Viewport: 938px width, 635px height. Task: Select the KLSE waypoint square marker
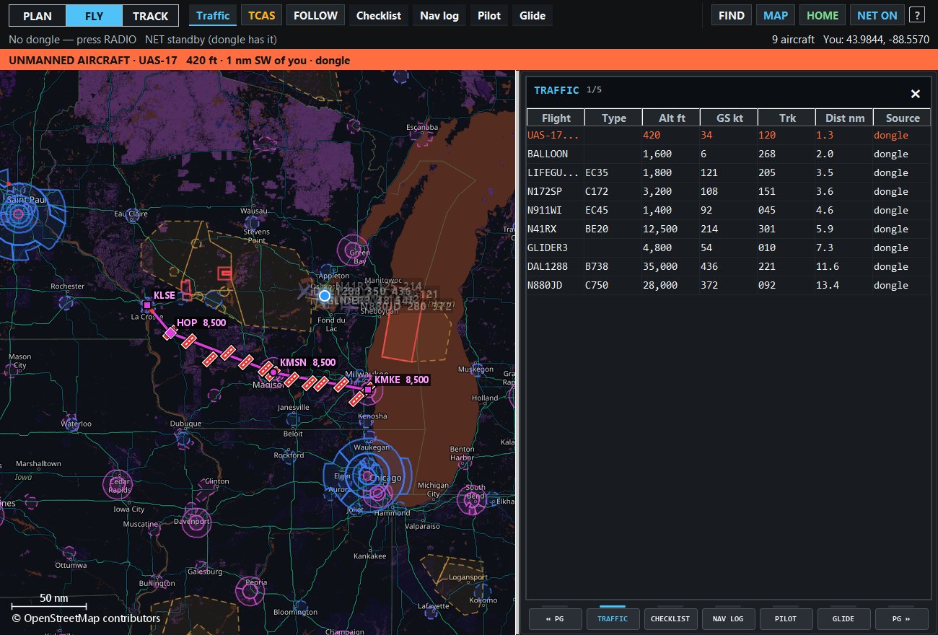[x=146, y=305]
